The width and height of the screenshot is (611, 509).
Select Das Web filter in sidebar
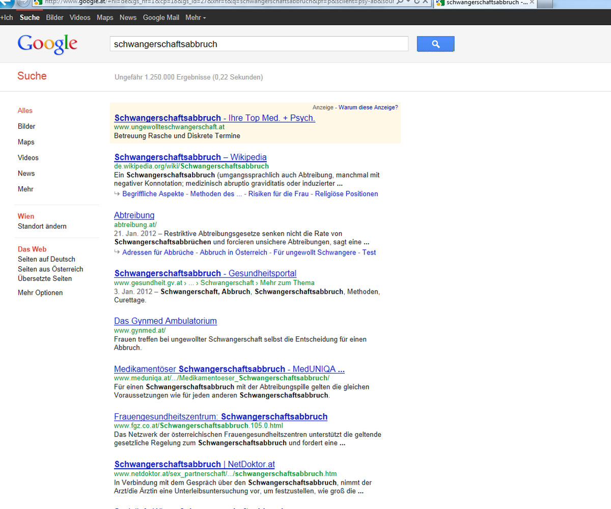32,249
